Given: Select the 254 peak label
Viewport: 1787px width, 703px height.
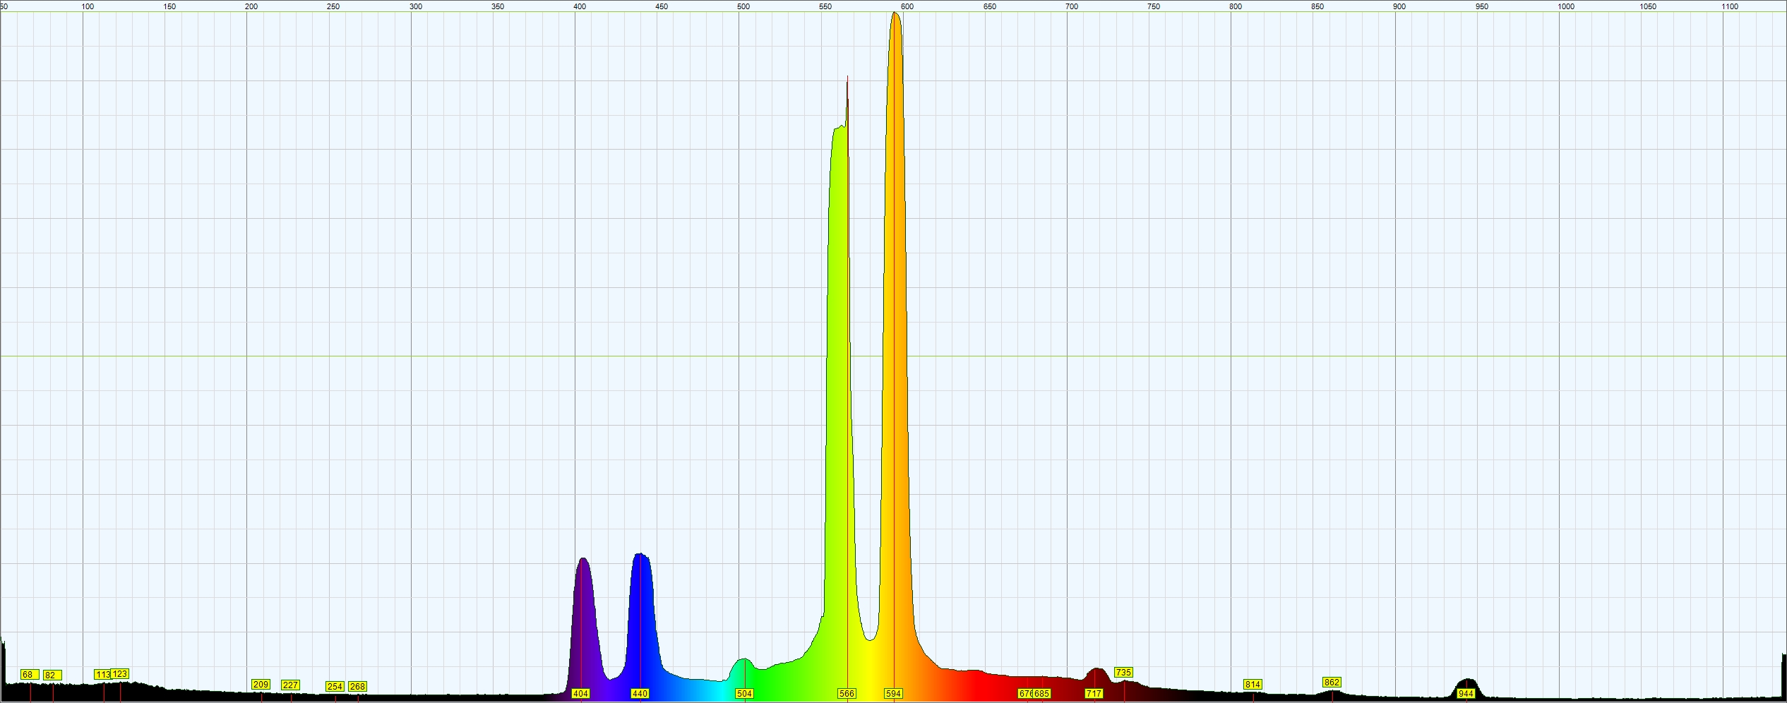Looking at the screenshot, I should coord(335,687).
